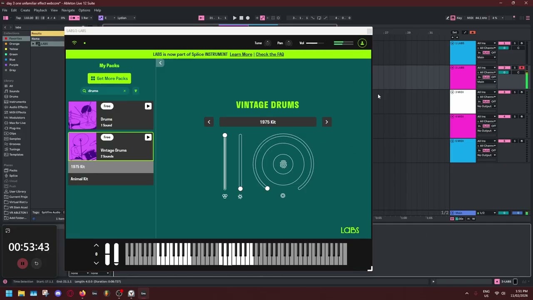Fold track 1 LABS with its arrow
The width and height of the screenshot is (533, 300).
click(452, 43)
